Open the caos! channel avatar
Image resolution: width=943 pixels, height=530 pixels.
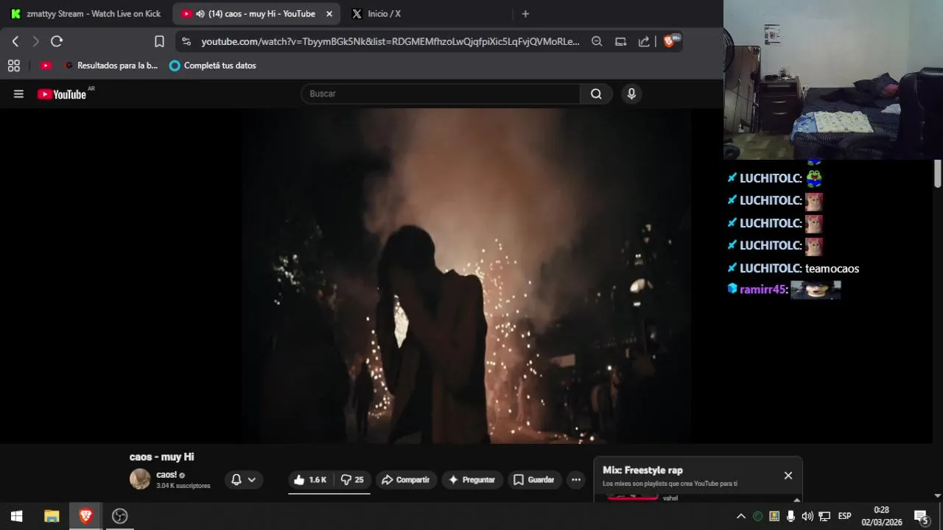(140, 479)
